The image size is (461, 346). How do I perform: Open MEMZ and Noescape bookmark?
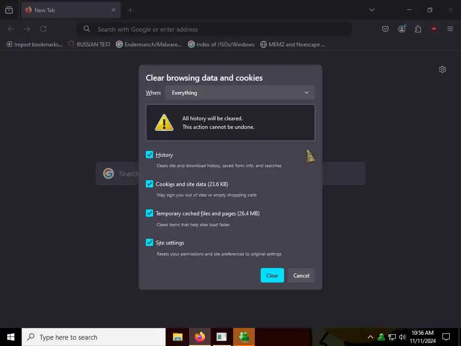[293, 45]
